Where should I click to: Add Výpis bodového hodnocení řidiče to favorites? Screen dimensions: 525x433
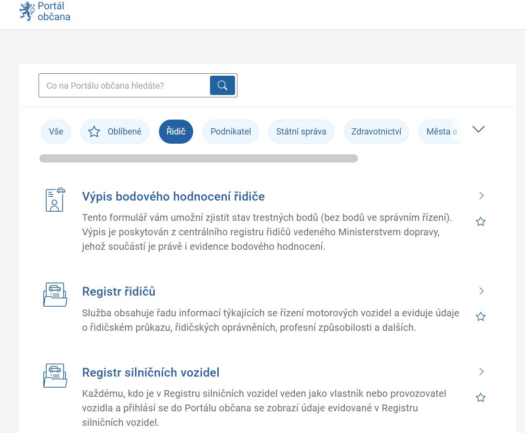click(x=481, y=221)
